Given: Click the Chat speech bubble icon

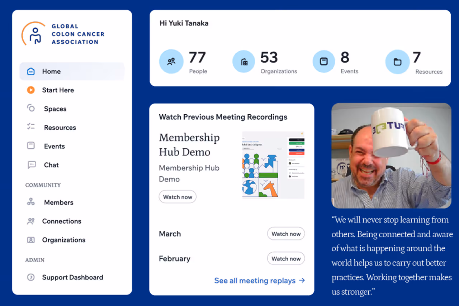Looking at the screenshot, I should tap(32, 165).
